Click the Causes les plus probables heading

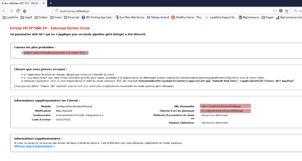click(35, 47)
